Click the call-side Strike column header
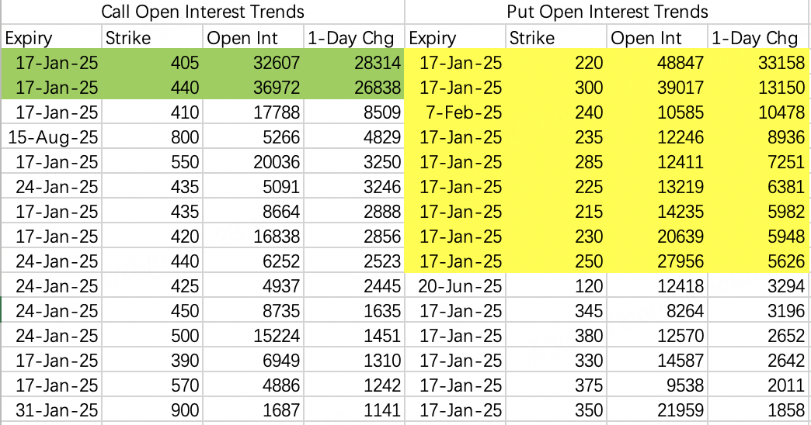 (x=152, y=38)
